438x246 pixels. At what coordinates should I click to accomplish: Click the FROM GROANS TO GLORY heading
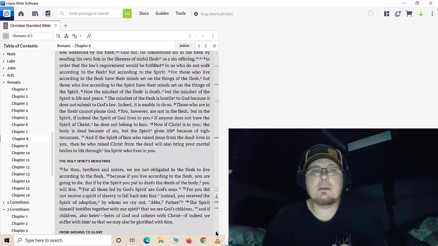pos(81,232)
